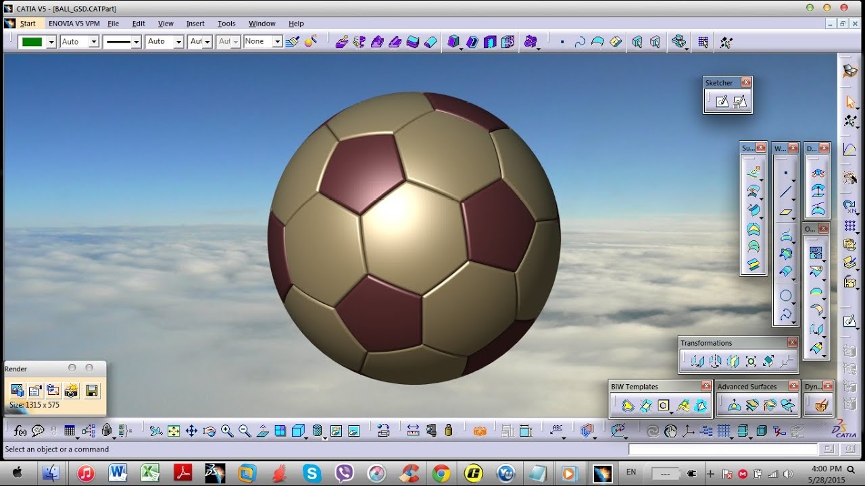Image resolution: width=865 pixels, height=486 pixels.
Task: Click the save disk icon in Render panel
Action: tap(92, 390)
